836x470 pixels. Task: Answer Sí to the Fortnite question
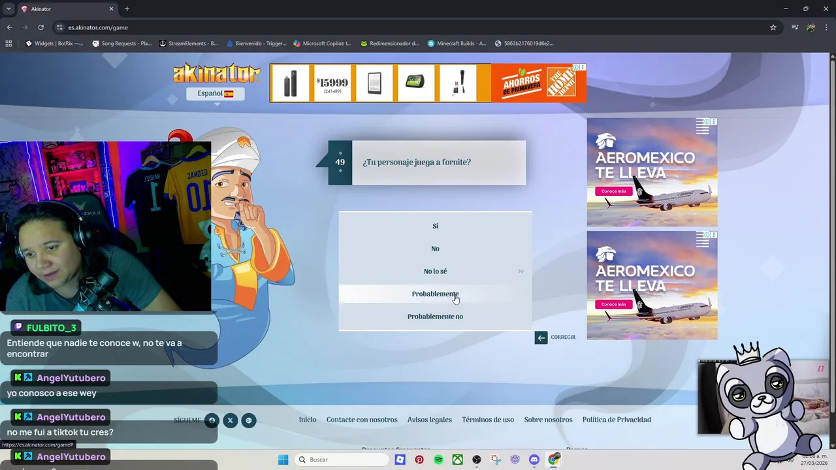tap(435, 226)
